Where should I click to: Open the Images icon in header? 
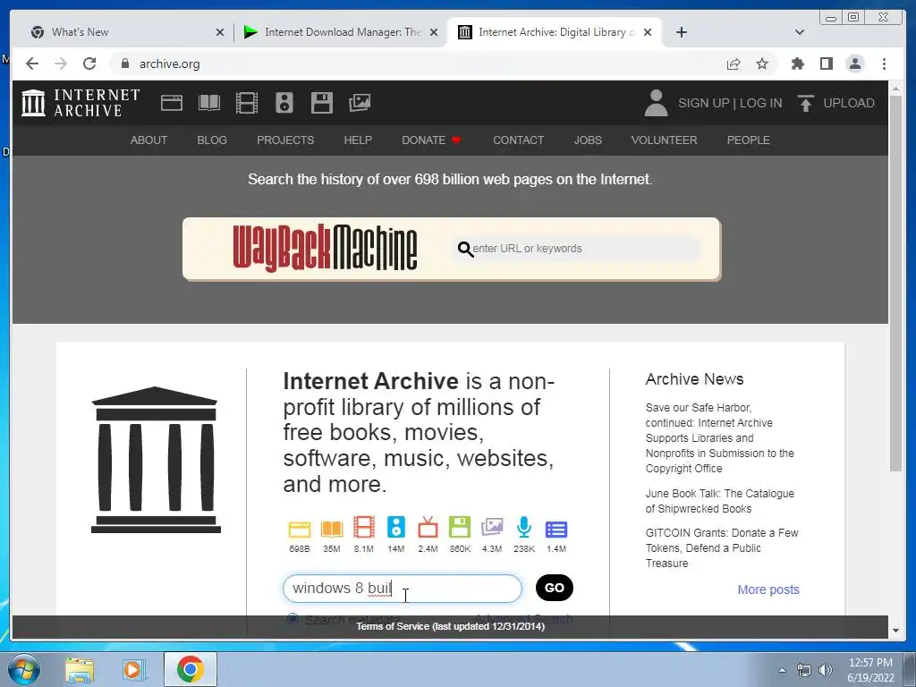click(x=360, y=103)
